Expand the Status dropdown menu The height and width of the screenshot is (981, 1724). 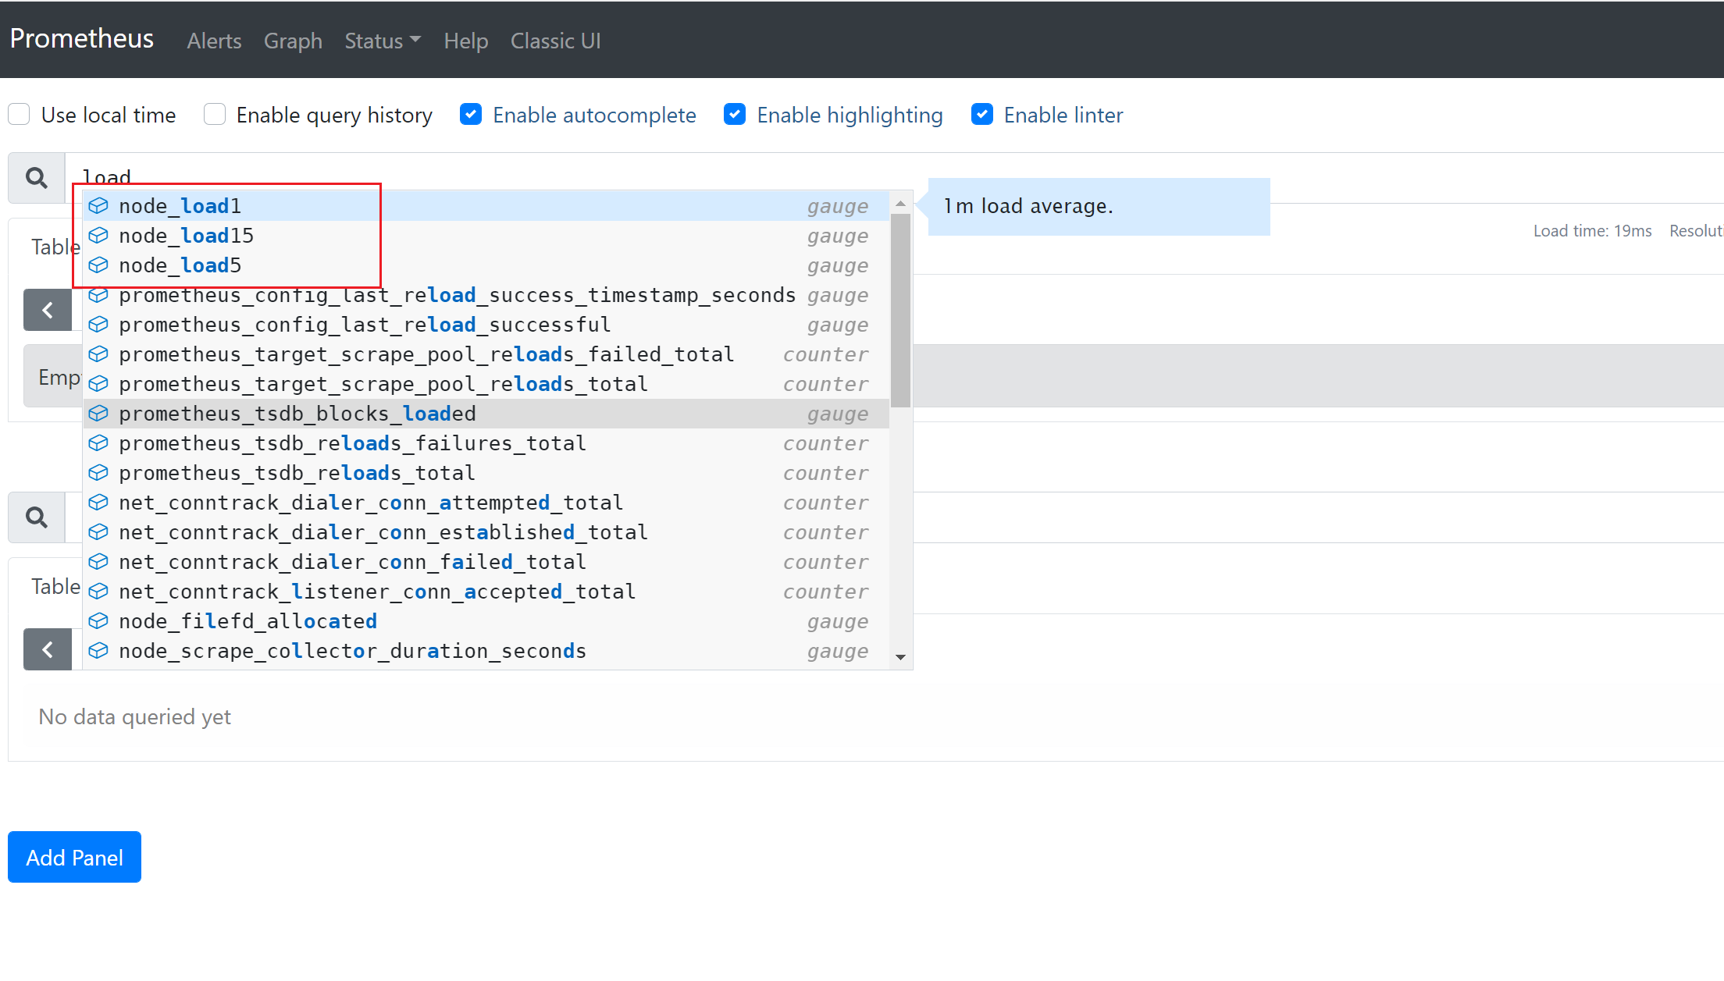[x=383, y=41]
